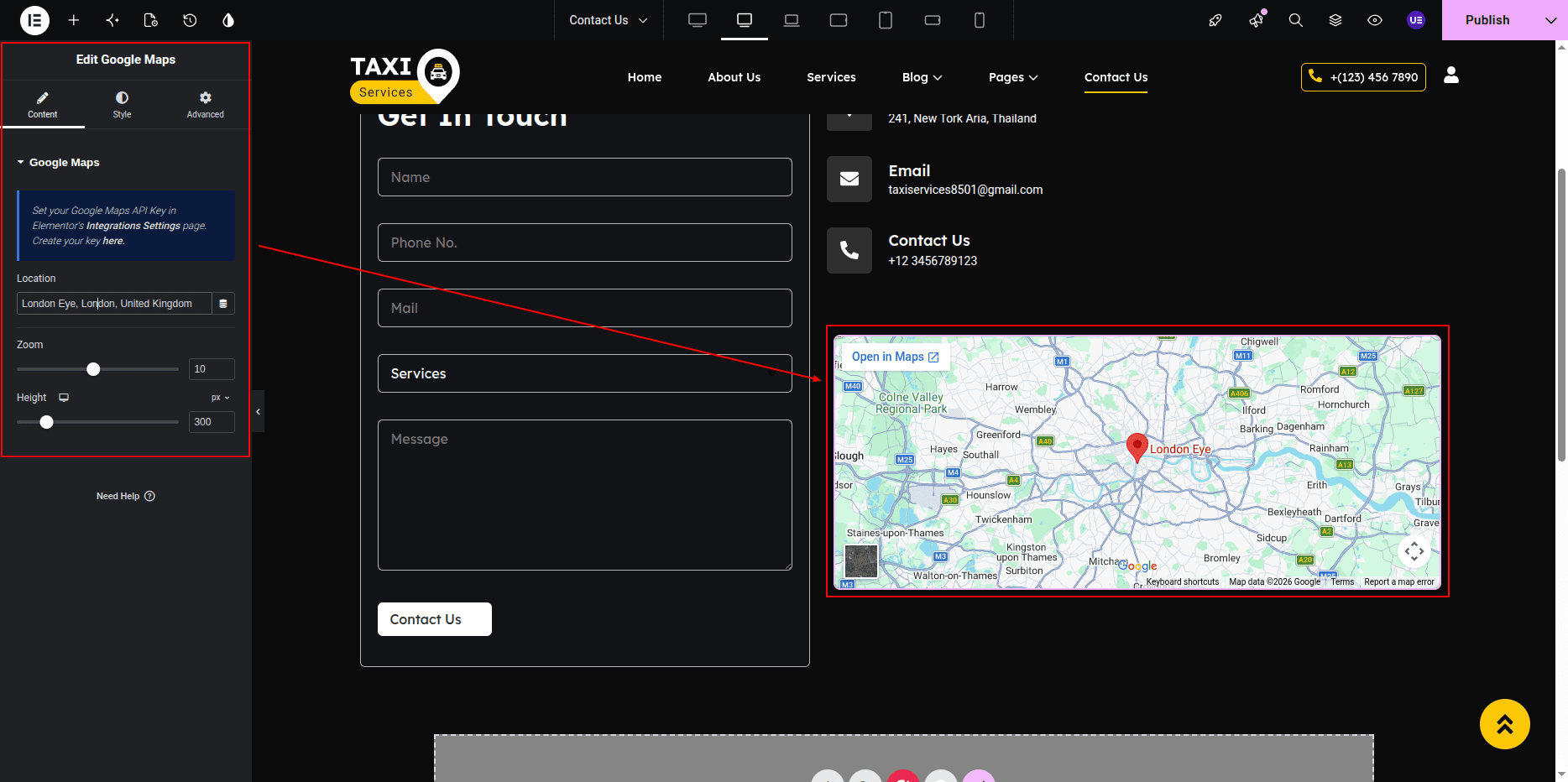Open the revision history icon
1568x782 pixels.
click(190, 20)
